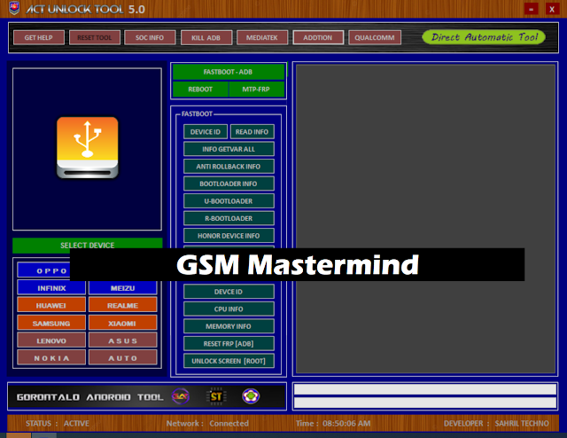Screen dimensions: 567x438
Task: Read HONOR DEVICE INFO
Action: 229,236
